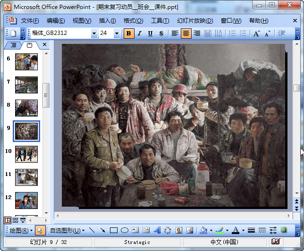This screenshot has width=304, height=251.
Task: Select slide 11 thumbnail
Action: click(x=26, y=177)
